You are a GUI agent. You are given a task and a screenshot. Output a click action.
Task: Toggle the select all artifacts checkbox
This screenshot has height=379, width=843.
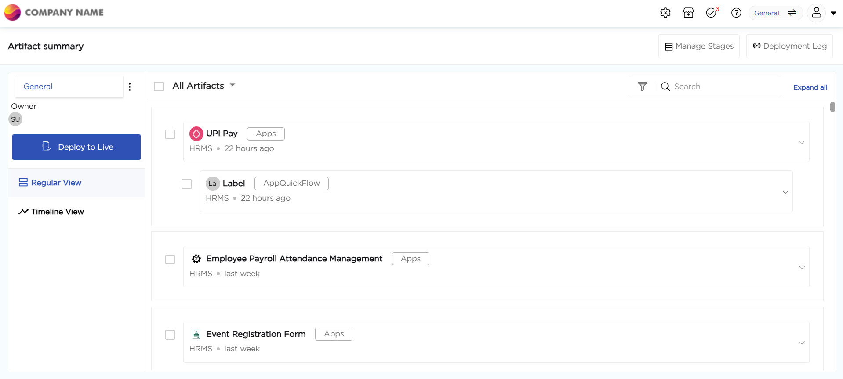[159, 87]
